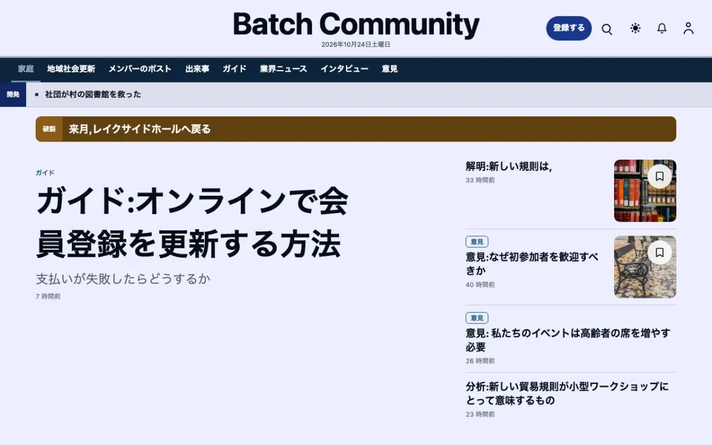
Task: Bookmark the 解明:新しい規則は article
Action: [659, 176]
